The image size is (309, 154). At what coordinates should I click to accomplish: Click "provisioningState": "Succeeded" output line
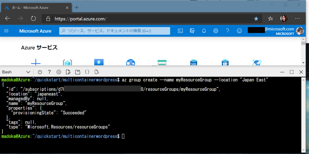click(49, 113)
